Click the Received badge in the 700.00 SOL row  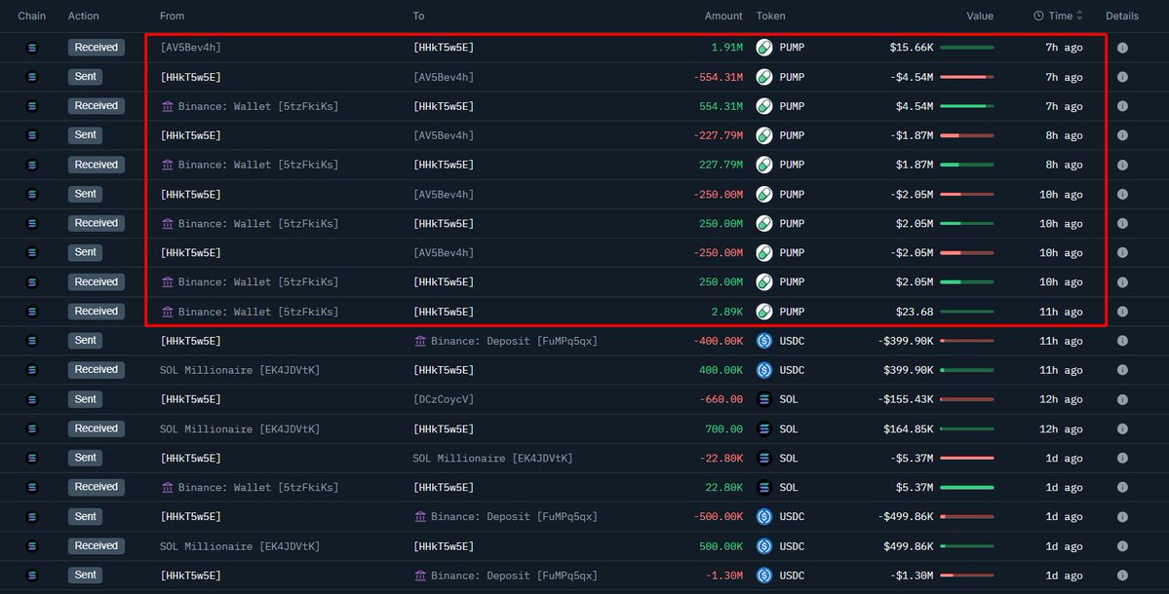[97, 428]
